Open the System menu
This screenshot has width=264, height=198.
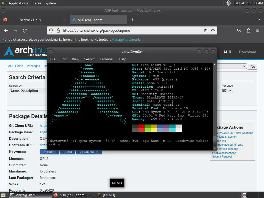50,3
